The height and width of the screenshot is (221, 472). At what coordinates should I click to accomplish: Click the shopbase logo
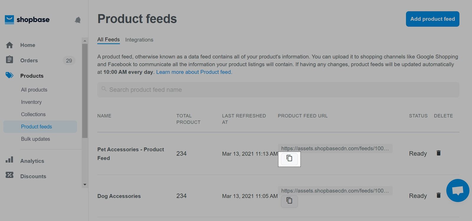(27, 20)
